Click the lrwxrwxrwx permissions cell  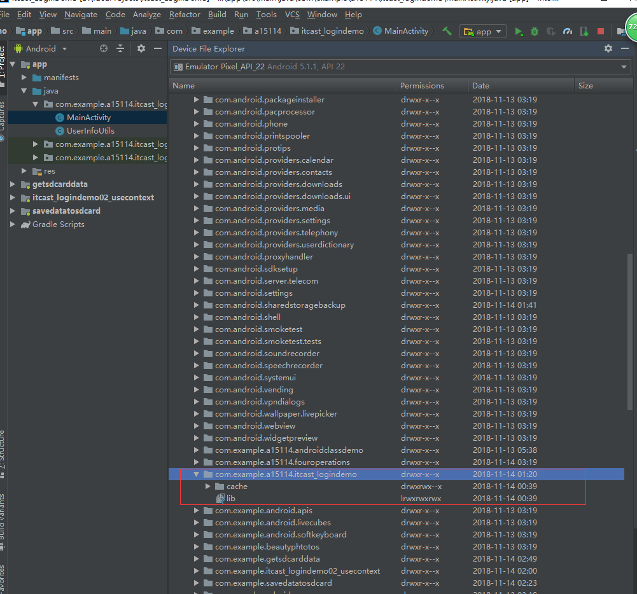pyautogui.click(x=421, y=498)
